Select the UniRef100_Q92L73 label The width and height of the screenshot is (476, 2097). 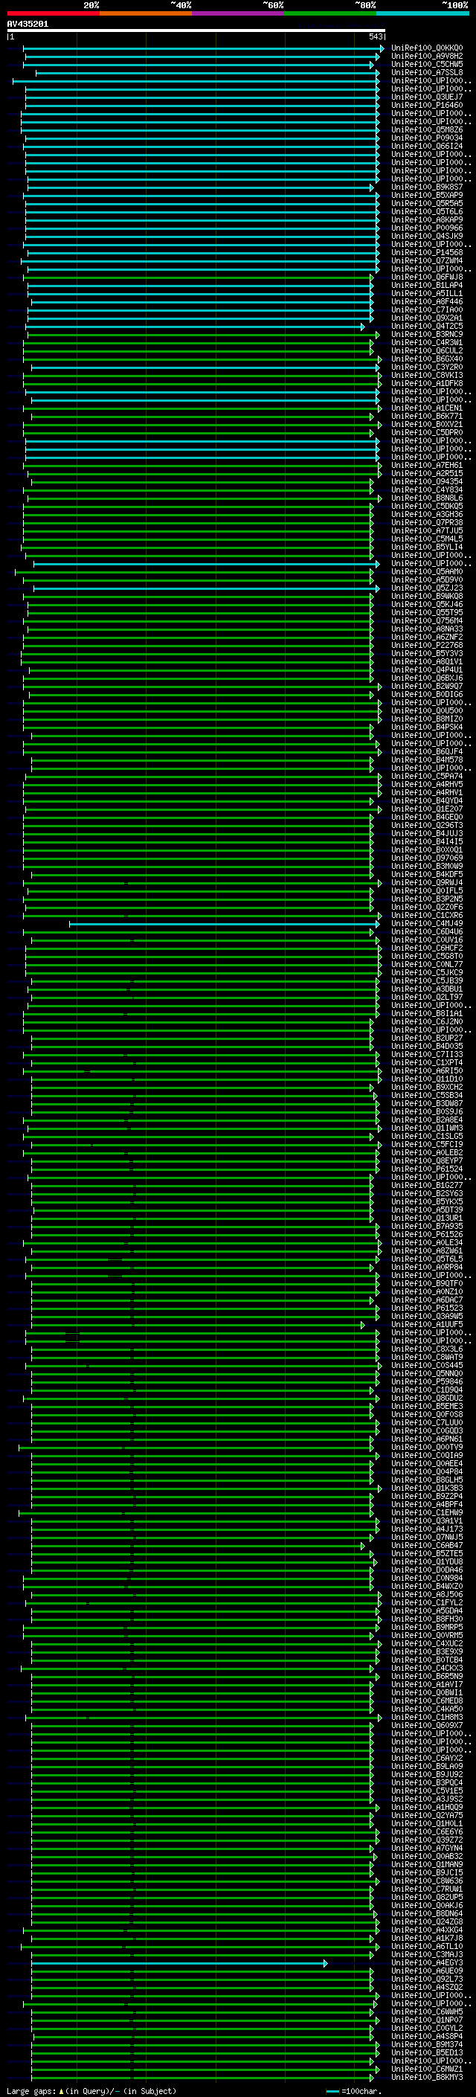(426, 1979)
